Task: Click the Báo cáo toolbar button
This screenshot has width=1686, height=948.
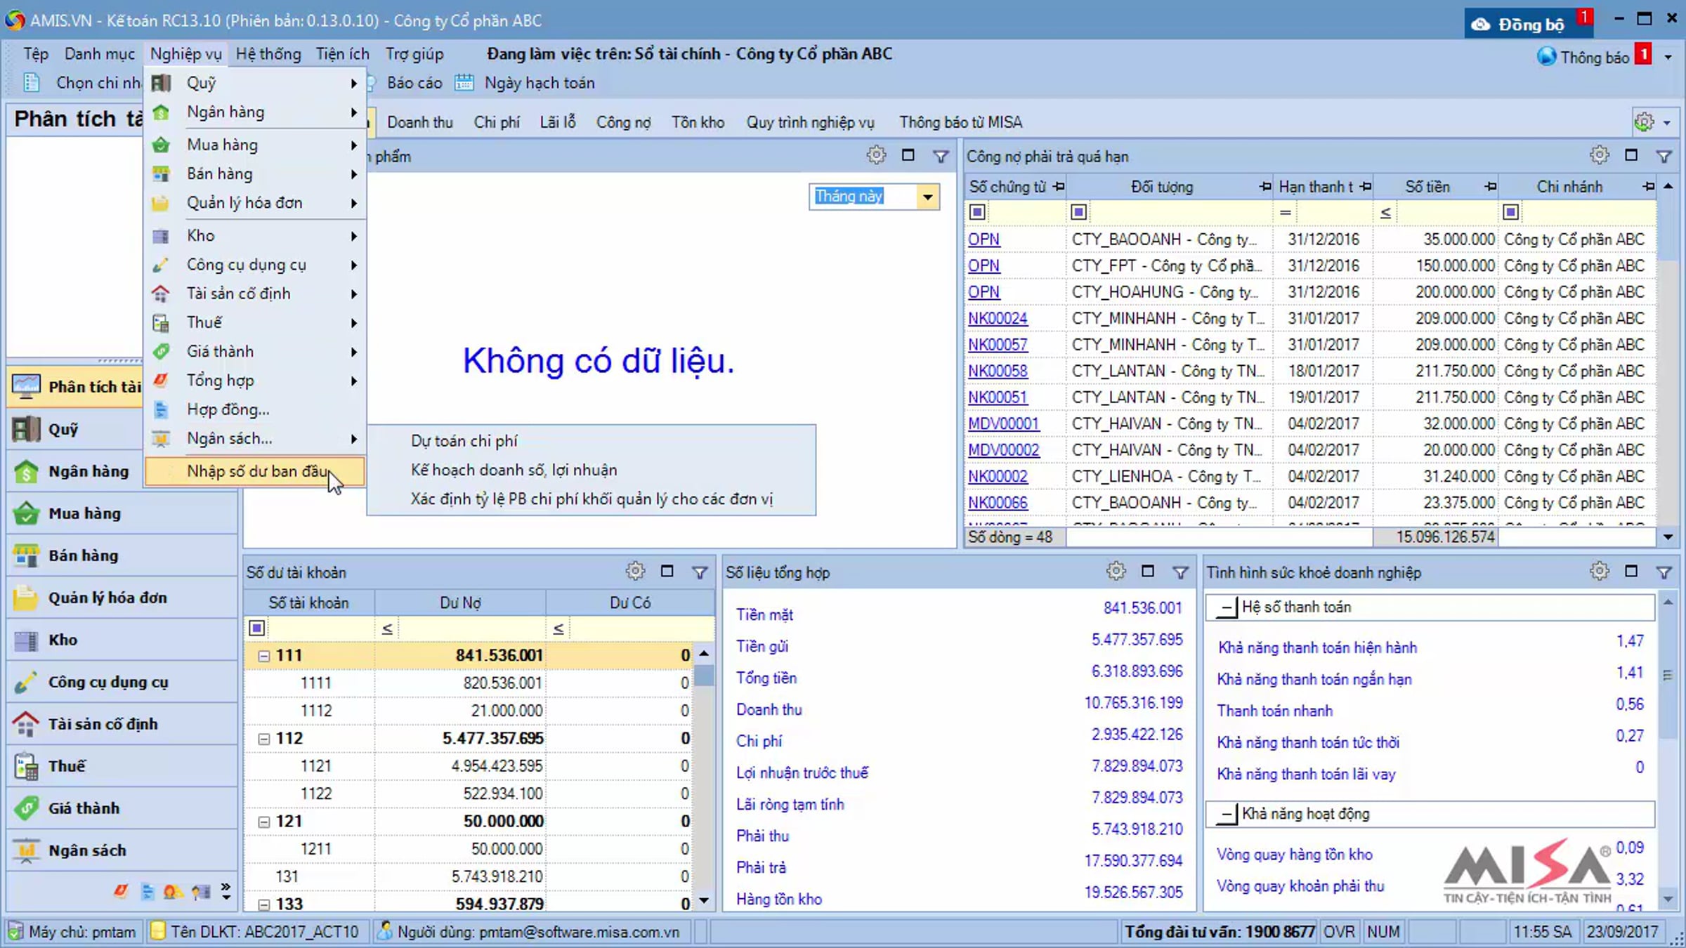Action: 414,83
